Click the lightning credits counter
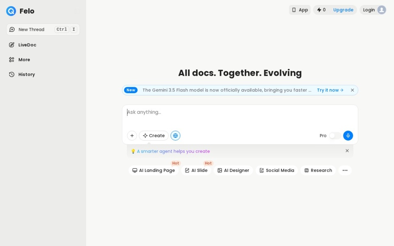Screen dimensions: 394x246 tap(321, 10)
